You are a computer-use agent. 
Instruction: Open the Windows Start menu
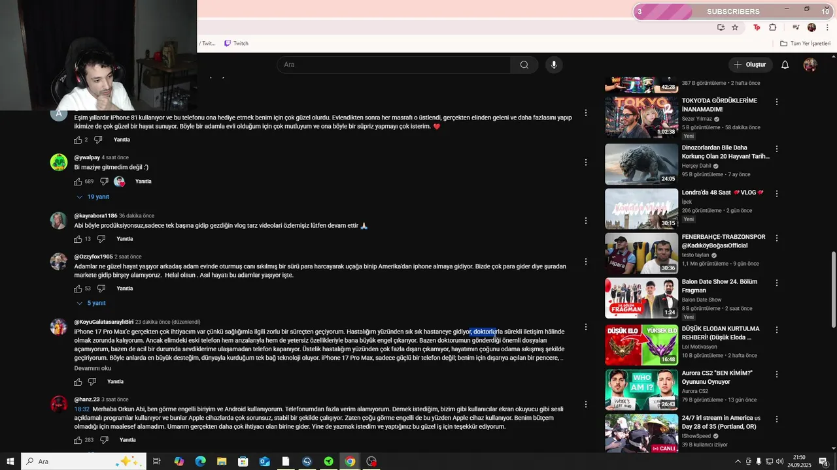(10, 462)
